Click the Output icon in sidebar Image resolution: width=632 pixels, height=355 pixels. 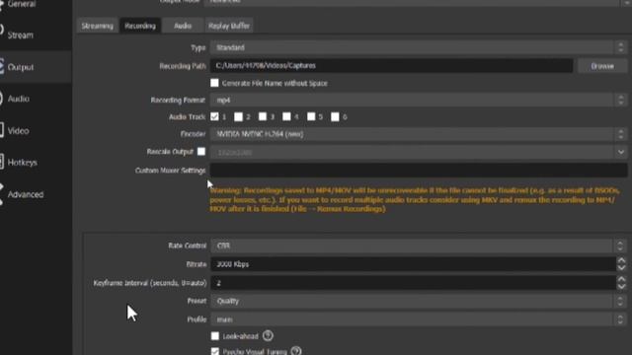pos(1,66)
